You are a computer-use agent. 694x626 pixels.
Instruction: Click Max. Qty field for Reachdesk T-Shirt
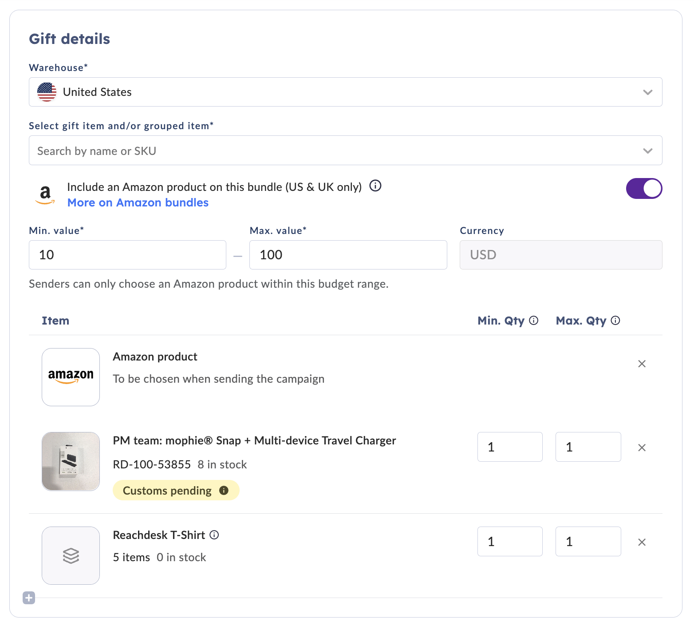[588, 541]
